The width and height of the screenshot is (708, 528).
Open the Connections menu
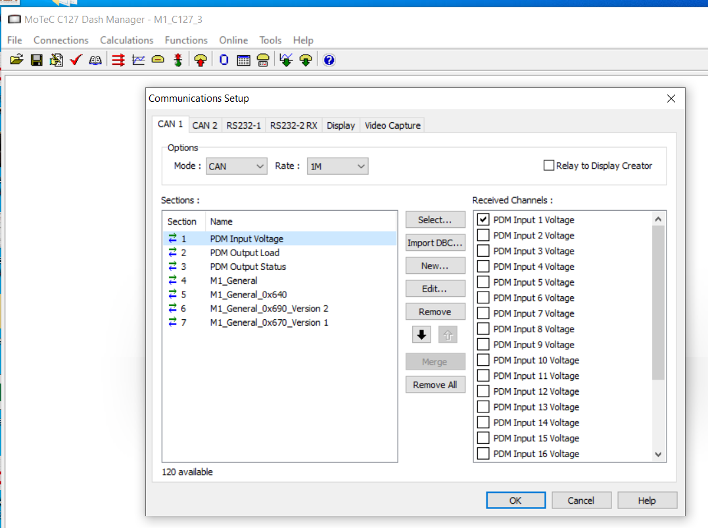point(61,40)
